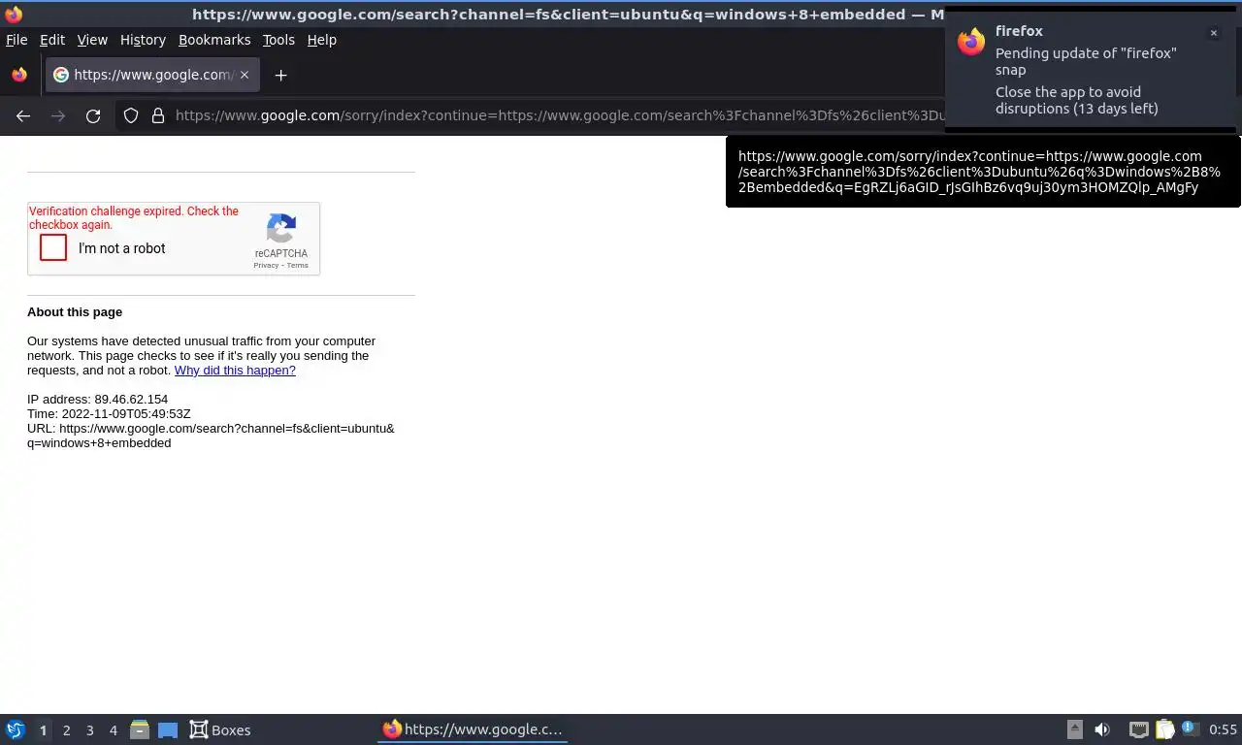The width and height of the screenshot is (1242, 745).
Task: Click "Pending update of firefox snap" text
Action: [1086, 61]
